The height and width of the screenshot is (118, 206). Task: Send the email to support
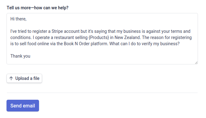pyautogui.click(x=23, y=106)
